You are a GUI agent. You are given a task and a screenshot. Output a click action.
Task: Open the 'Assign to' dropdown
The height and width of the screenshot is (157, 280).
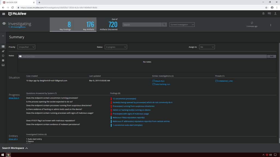(x=207, y=47)
